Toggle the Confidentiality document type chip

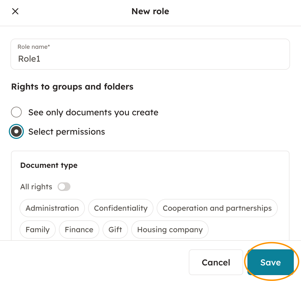click(121, 208)
